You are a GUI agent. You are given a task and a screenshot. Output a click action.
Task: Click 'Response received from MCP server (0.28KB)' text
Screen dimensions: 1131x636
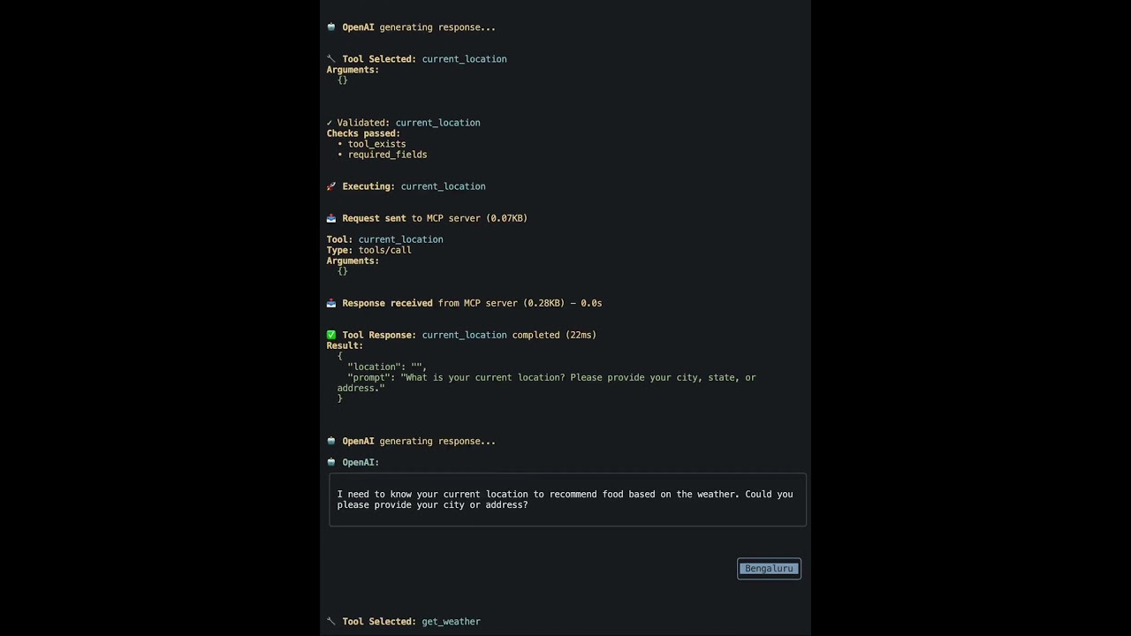pos(453,303)
